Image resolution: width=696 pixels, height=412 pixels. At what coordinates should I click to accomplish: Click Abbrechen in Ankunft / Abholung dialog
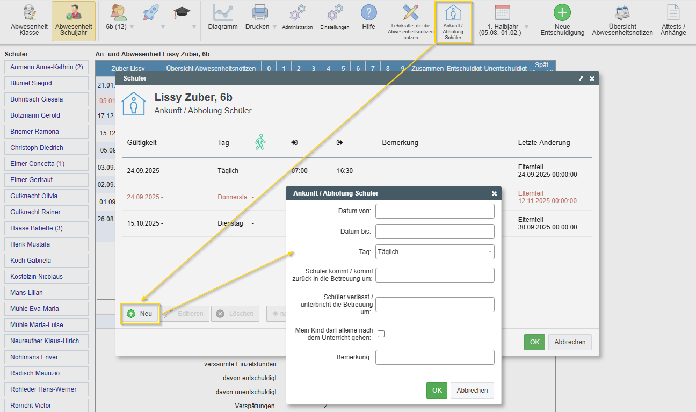tap(472, 391)
